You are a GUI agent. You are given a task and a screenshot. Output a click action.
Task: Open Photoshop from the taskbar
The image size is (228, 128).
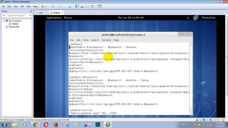(x=98, y=125)
